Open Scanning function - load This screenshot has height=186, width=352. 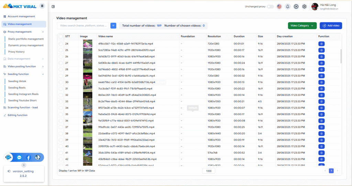click(x=22, y=107)
